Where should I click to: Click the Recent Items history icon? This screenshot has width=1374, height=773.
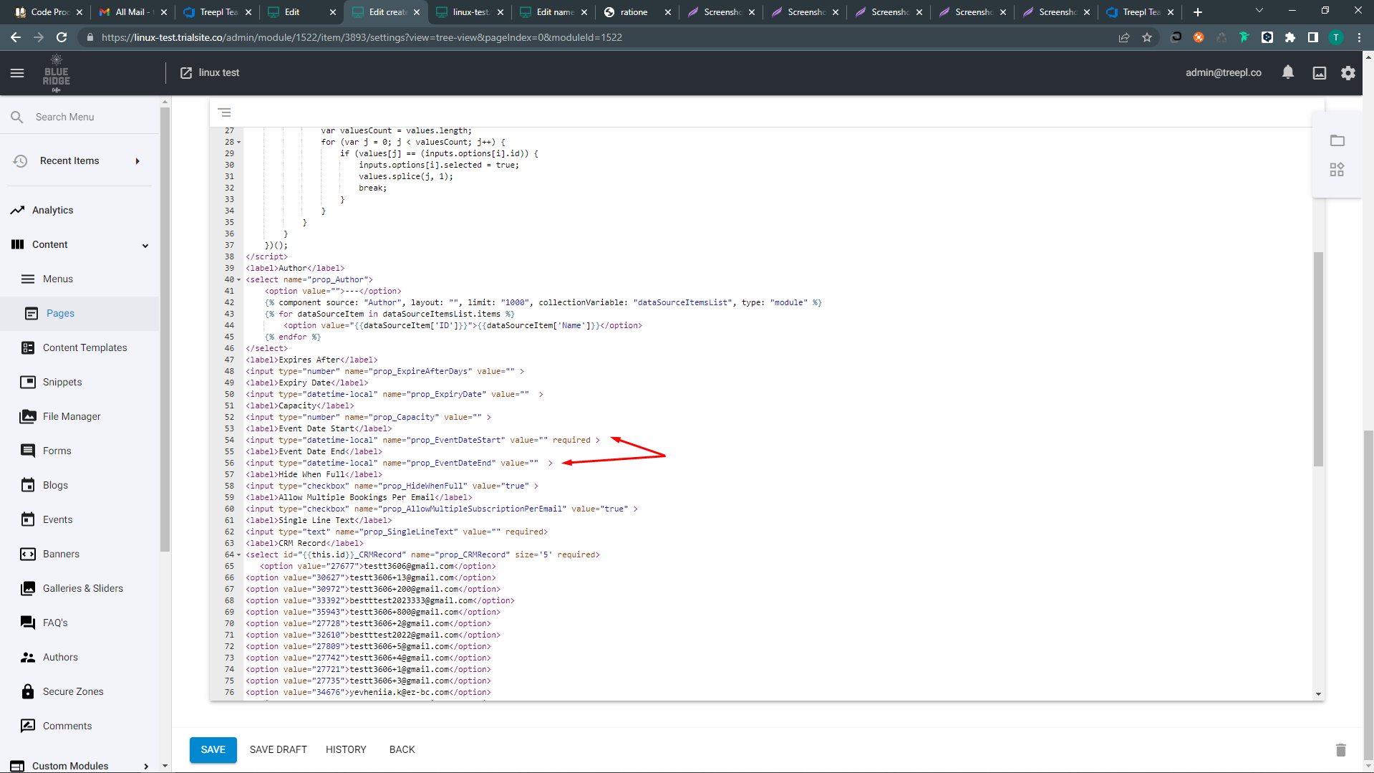(20, 161)
